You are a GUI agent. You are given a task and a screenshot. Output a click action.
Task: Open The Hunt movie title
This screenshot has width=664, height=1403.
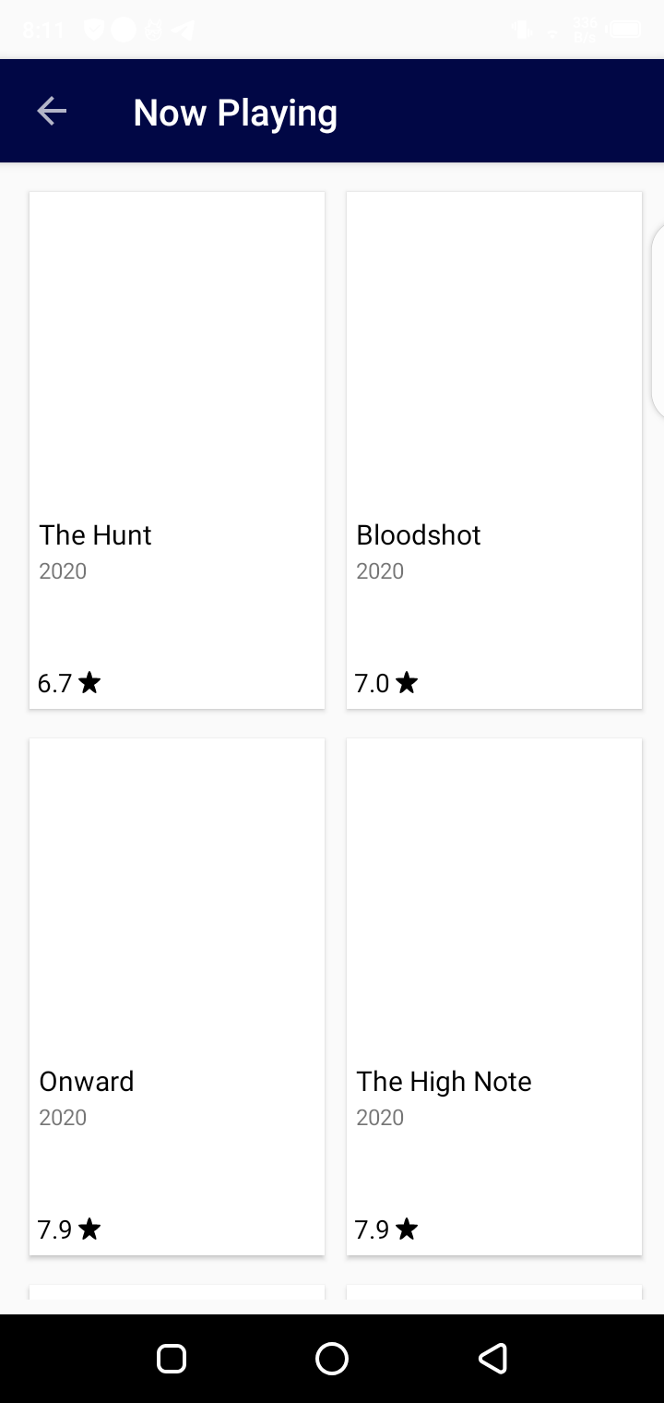click(x=95, y=535)
